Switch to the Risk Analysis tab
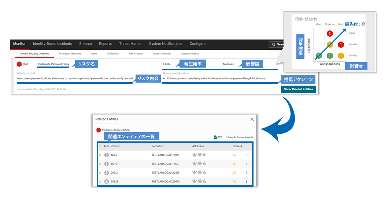The image size is (392, 201). [x=136, y=54]
